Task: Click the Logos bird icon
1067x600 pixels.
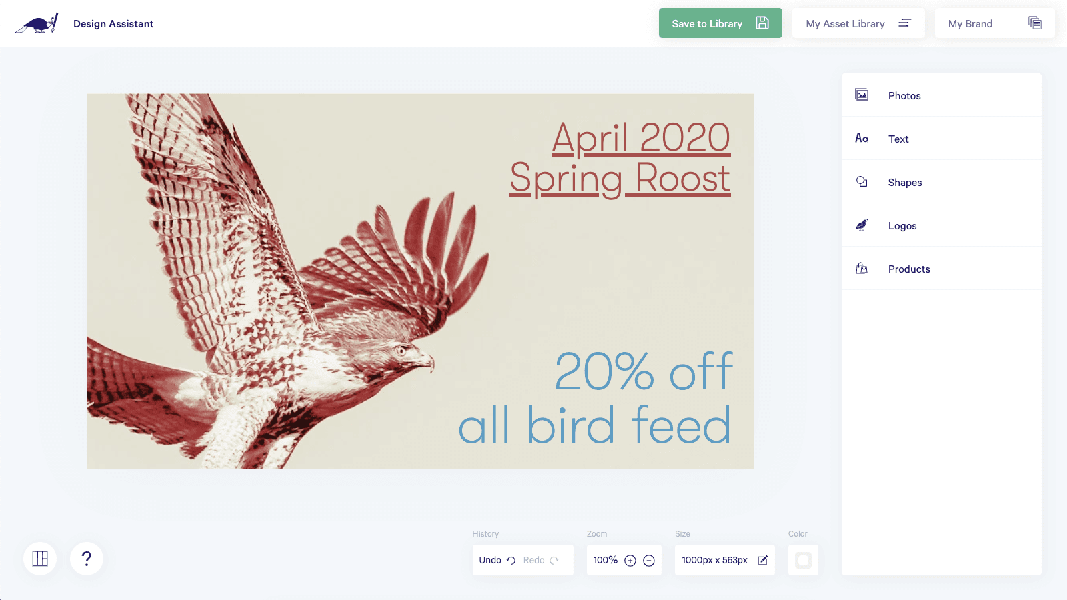Action: [x=862, y=225]
